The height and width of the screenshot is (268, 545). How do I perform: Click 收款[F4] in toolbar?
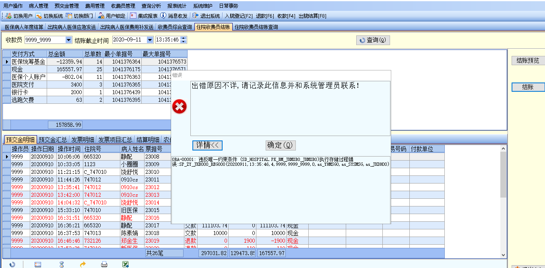pyautogui.click(x=286, y=16)
